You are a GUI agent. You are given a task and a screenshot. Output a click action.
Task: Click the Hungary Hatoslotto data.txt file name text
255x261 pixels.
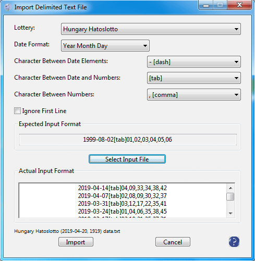click(x=67, y=231)
